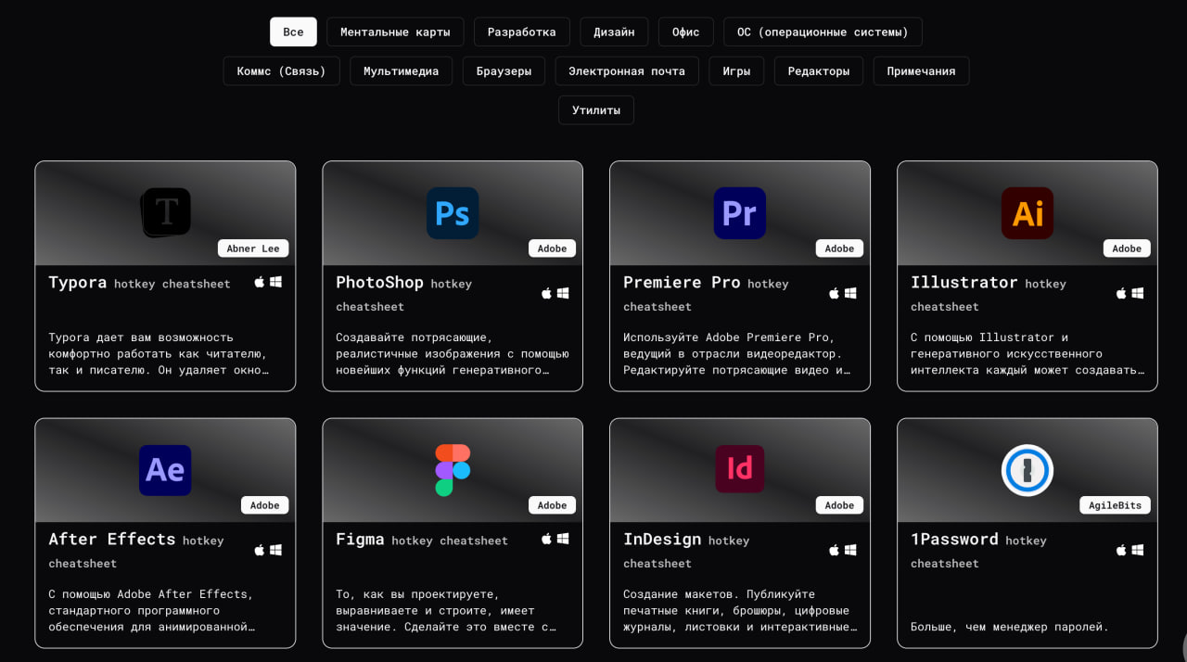Image resolution: width=1187 pixels, height=662 pixels.
Task: Open the "Premiere Pro" cheatsheet title
Action: pos(682,283)
